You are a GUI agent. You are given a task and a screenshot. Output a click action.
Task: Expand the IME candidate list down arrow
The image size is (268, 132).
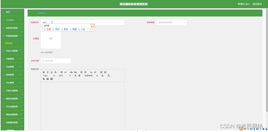tap(93, 29)
